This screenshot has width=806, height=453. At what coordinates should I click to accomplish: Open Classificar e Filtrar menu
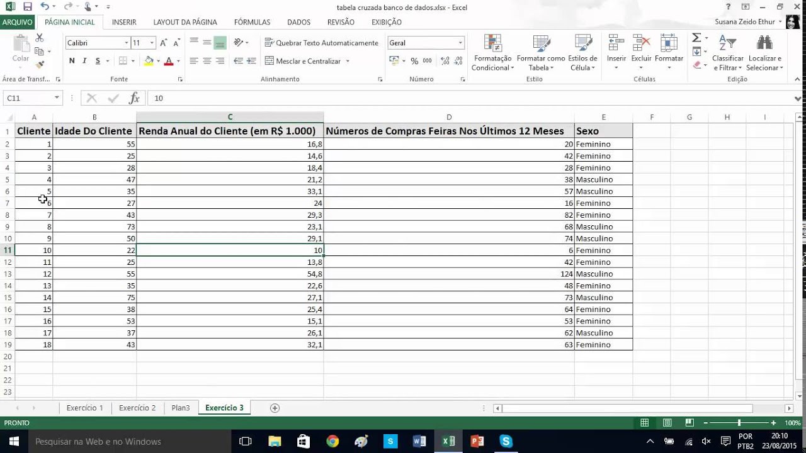(728, 53)
